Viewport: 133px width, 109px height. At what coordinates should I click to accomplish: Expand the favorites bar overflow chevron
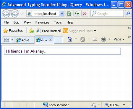(x=129, y=28)
